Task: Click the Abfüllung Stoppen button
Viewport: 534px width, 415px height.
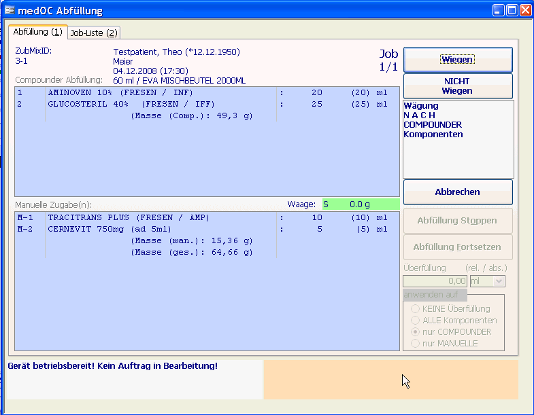Action: (x=458, y=221)
